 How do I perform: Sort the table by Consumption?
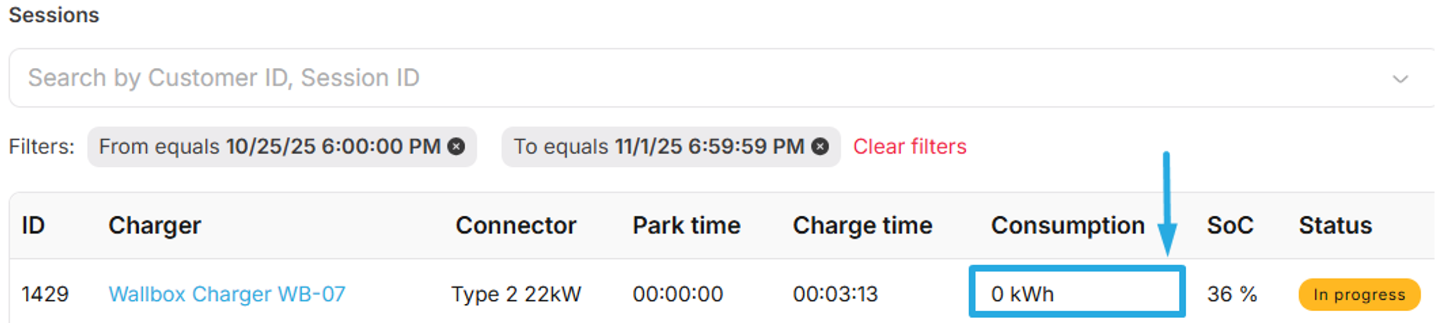pyautogui.click(x=1068, y=225)
